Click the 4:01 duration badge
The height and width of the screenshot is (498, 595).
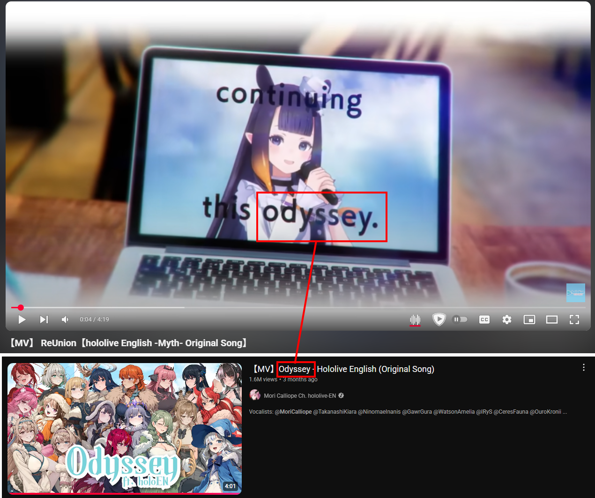click(230, 486)
